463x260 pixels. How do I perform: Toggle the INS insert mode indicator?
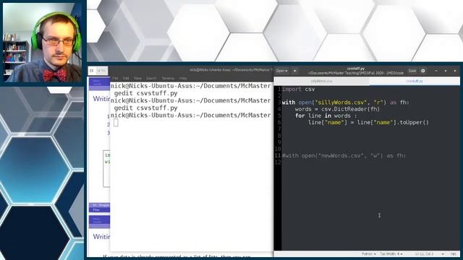point(454,254)
